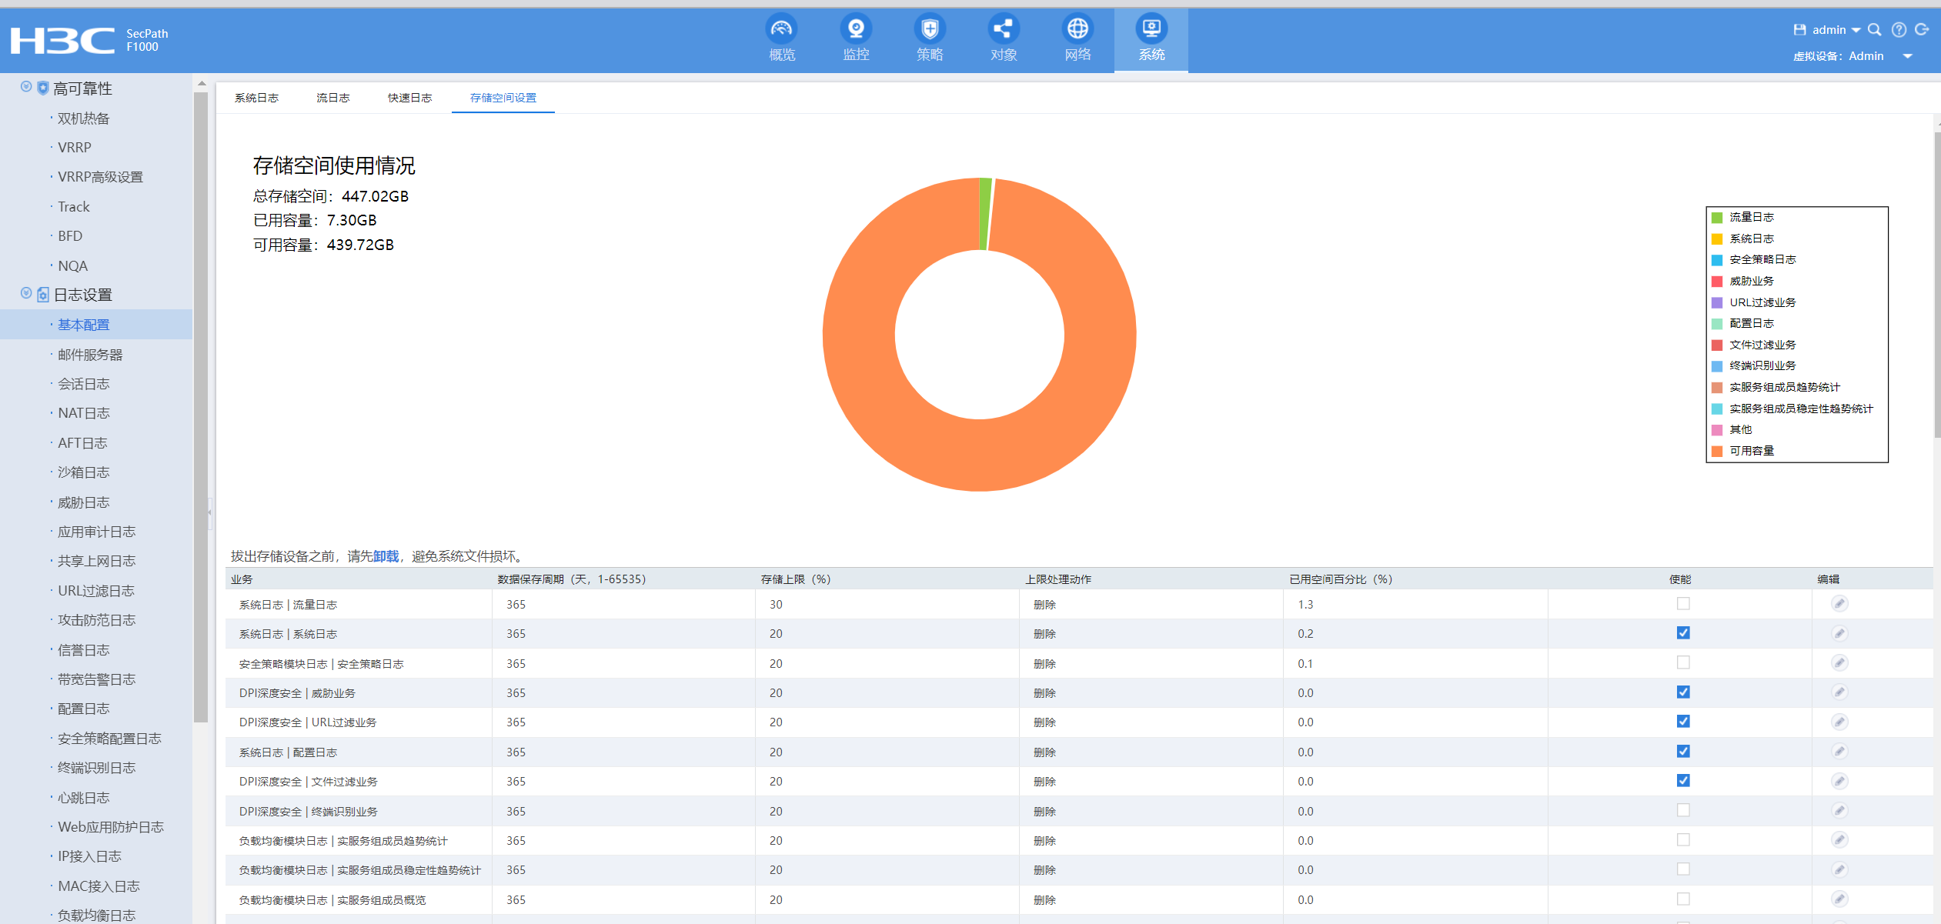This screenshot has width=1941, height=924.
Task: Click edit pencil for 系统日志 | 流量日志 row
Action: coord(1839,604)
